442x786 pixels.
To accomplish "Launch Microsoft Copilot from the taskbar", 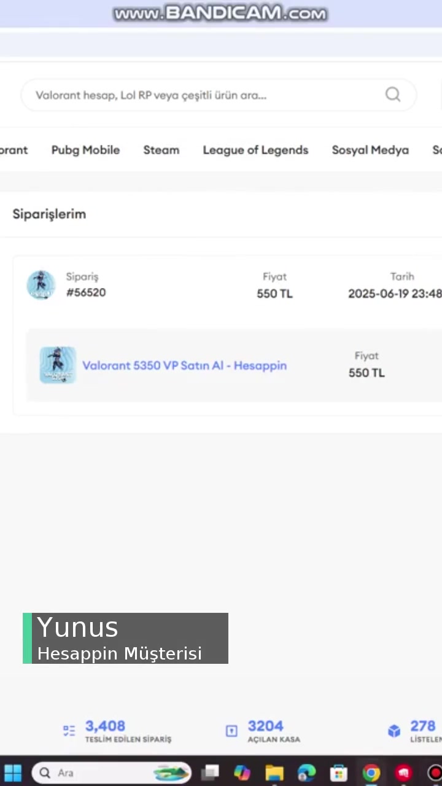I will [242, 772].
